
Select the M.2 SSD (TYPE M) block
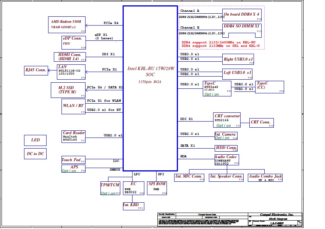tap(68, 90)
